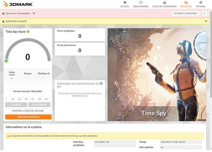
Task: Switch to the Accueil tab label
Action: point(125,6)
